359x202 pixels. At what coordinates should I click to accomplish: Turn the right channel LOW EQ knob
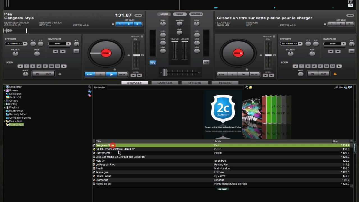coord(197,51)
